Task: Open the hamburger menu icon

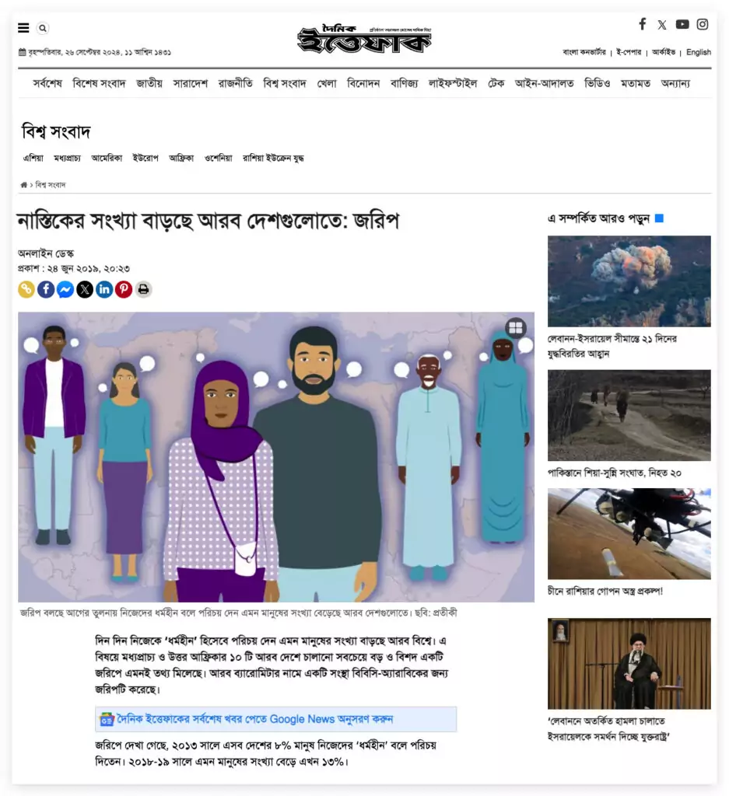Action: tap(23, 28)
